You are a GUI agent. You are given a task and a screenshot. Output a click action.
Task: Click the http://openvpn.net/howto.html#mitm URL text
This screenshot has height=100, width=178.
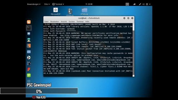tap(83, 35)
